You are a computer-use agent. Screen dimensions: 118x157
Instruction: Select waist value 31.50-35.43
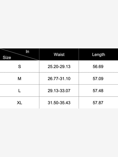59,103
